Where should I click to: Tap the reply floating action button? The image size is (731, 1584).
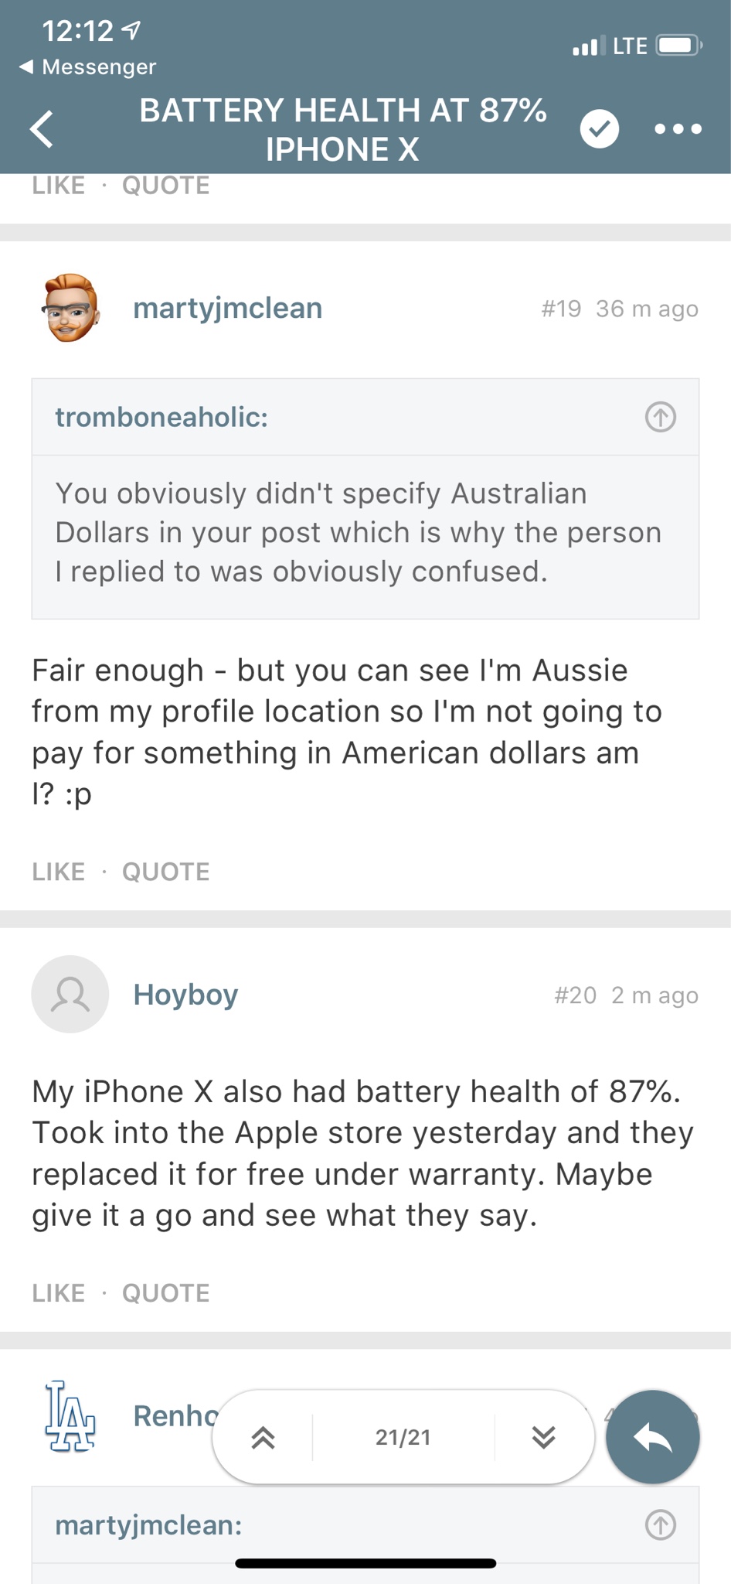(x=653, y=1437)
